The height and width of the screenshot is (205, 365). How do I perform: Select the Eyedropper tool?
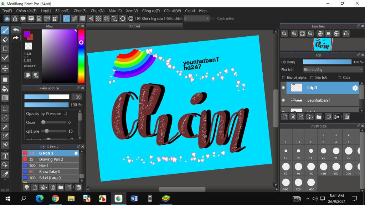5,174
